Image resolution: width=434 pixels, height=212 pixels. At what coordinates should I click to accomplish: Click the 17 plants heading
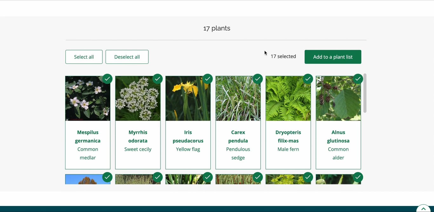click(x=217, y=28)
